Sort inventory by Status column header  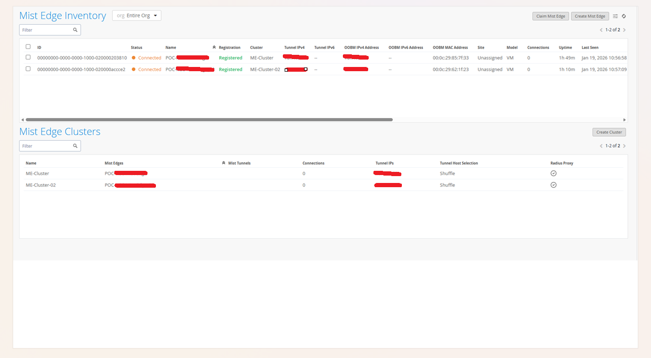[136, 47]
